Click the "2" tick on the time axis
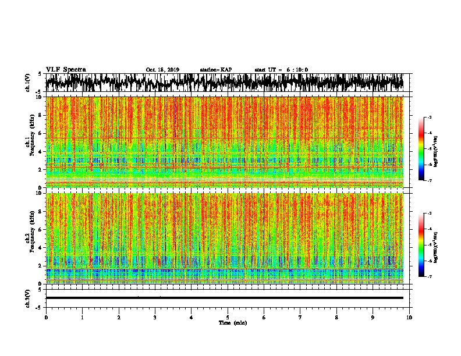The width and height of the screenshot is (461, 356). pyautogui.click(x=119, y=318)
